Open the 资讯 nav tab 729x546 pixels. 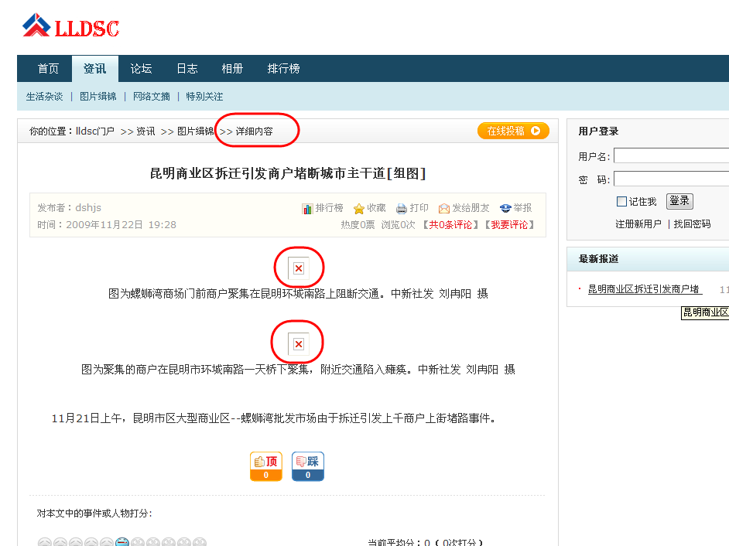click(x=95, y=69)
